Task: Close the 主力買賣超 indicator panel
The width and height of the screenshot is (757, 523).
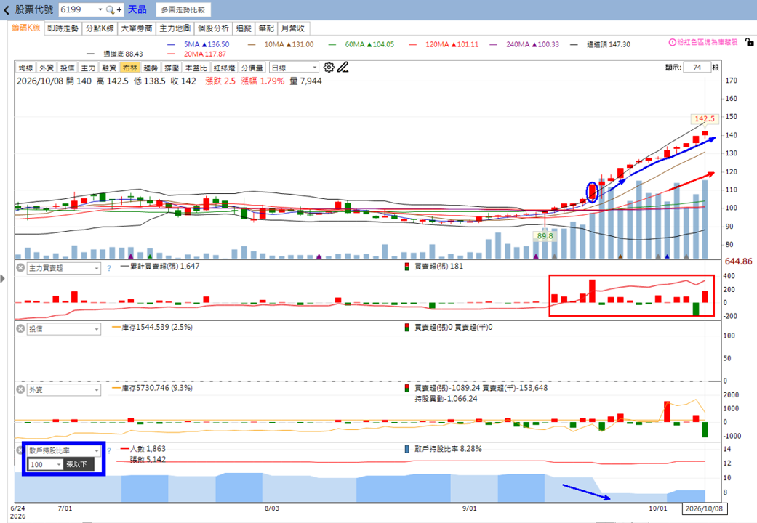Action: [x=20, y=267]
